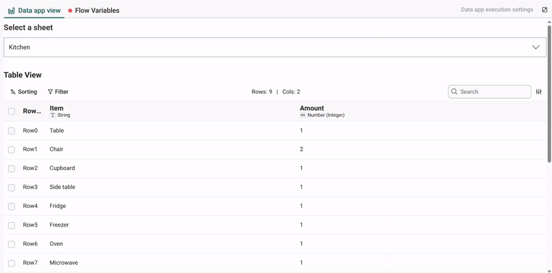Check the Row4 checkbox
Viewport: 552px width, 273px height.
[x=12, y=207]
